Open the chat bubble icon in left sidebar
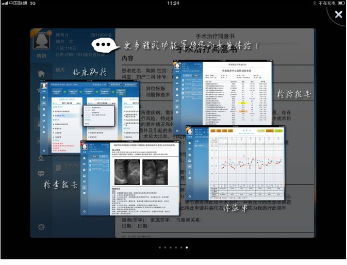Screen dimensions: 347x265 (41, 174)
